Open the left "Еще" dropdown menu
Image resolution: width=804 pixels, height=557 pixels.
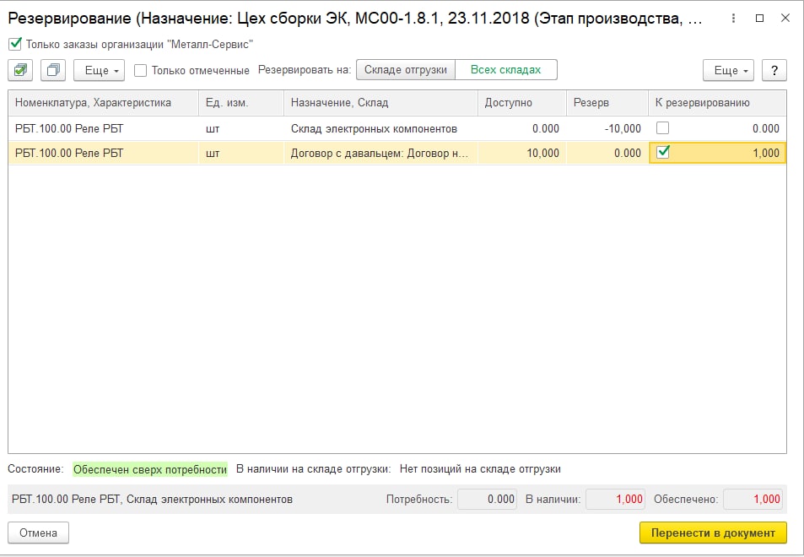[99, 70]
